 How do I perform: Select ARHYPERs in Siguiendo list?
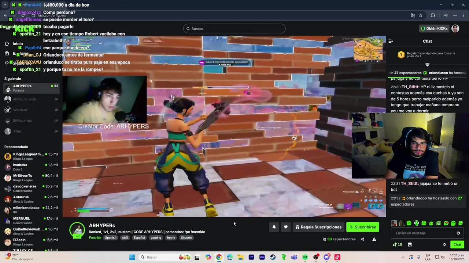(x=31, y=88)
